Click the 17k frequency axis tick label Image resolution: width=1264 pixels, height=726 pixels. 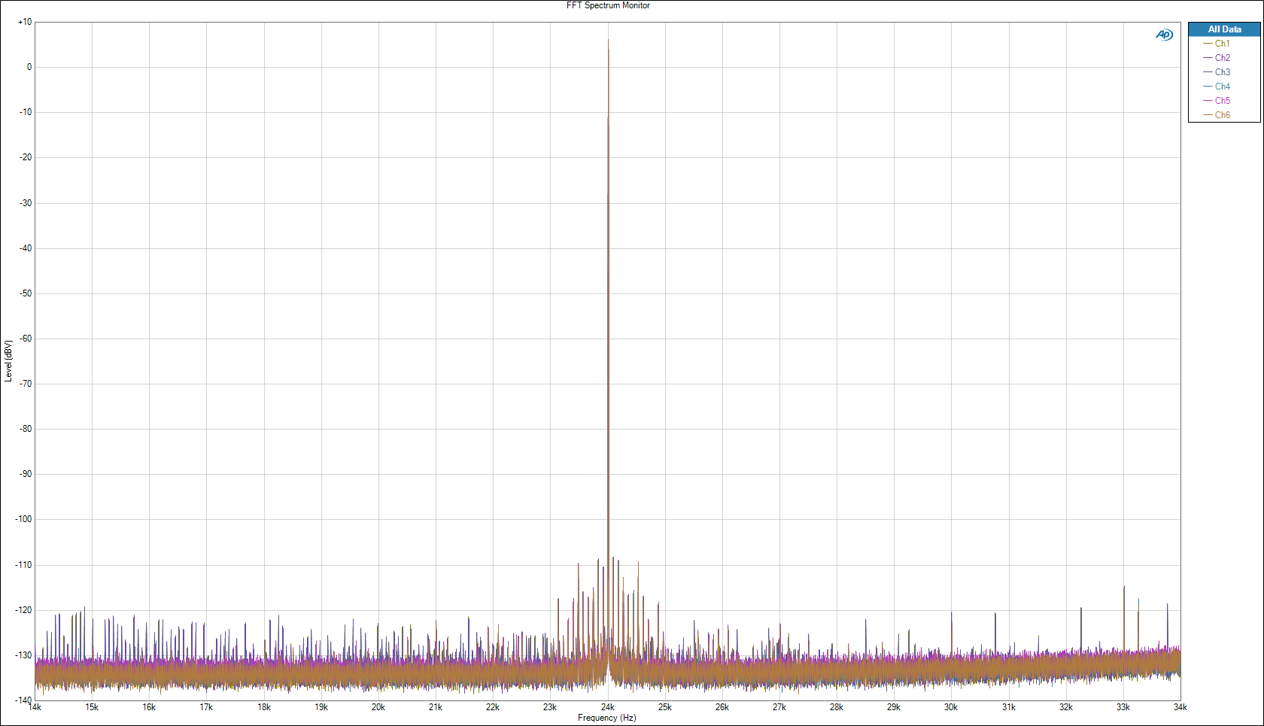tap(206, 707)
